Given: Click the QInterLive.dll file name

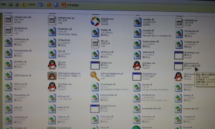Looking at the screenshot, I should 107,52.
